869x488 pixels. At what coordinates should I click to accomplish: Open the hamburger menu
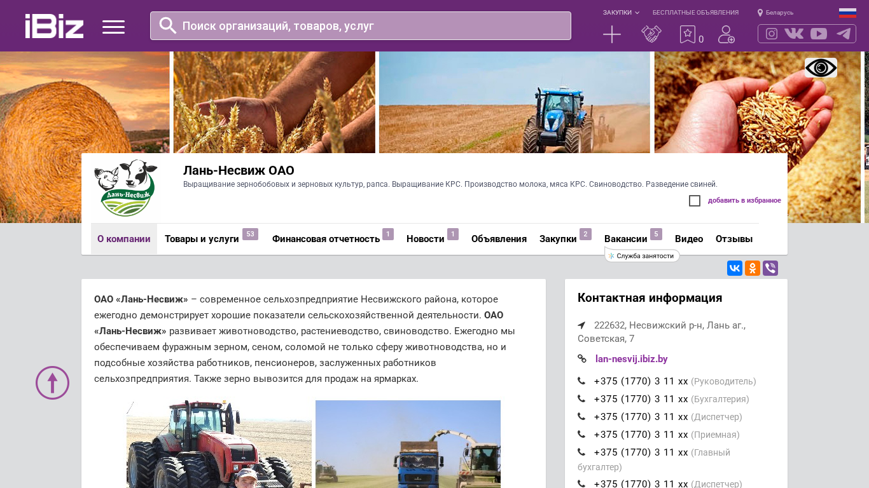click(x=113, y=27)
